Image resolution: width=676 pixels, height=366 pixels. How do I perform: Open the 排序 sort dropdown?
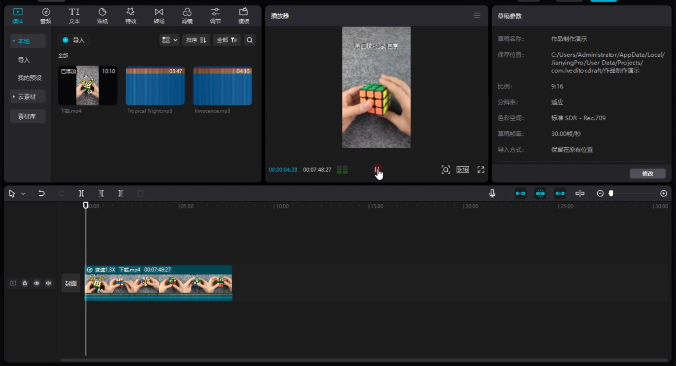click(x=196, y=40)
